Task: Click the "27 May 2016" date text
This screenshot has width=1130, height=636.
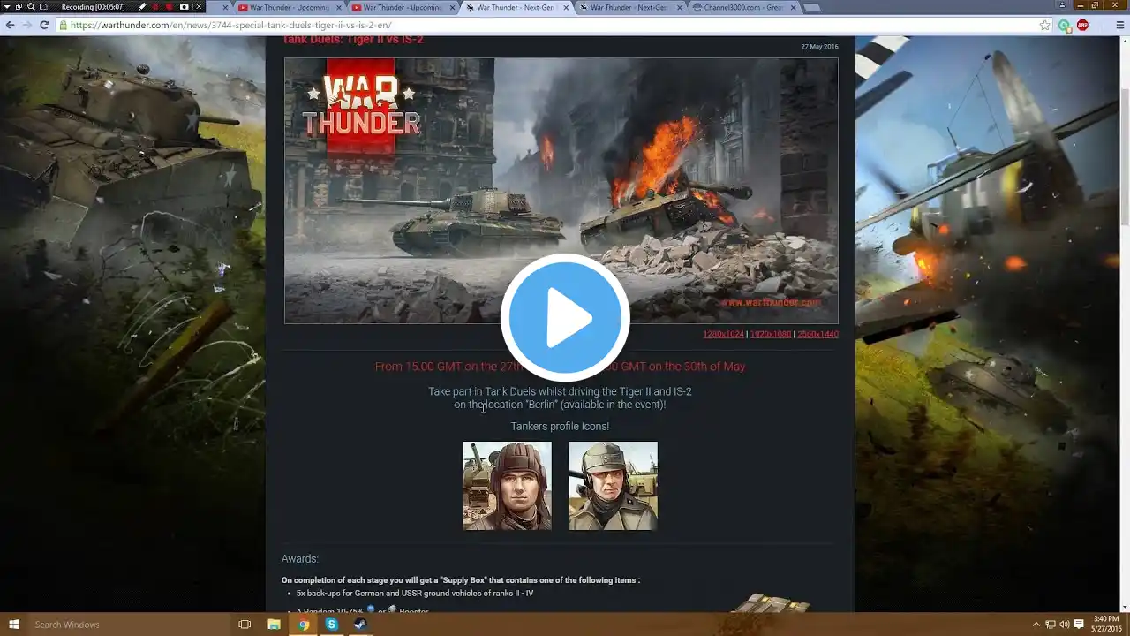Action: (x=819, y=47)
